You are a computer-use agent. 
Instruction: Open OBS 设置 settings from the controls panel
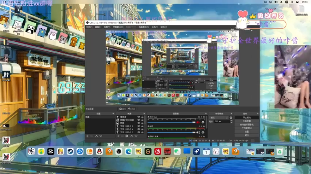[x=247, y=131]
